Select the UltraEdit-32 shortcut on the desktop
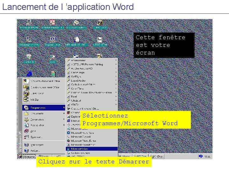This screenshot has height=172, width=229. (x=100, y=24)
